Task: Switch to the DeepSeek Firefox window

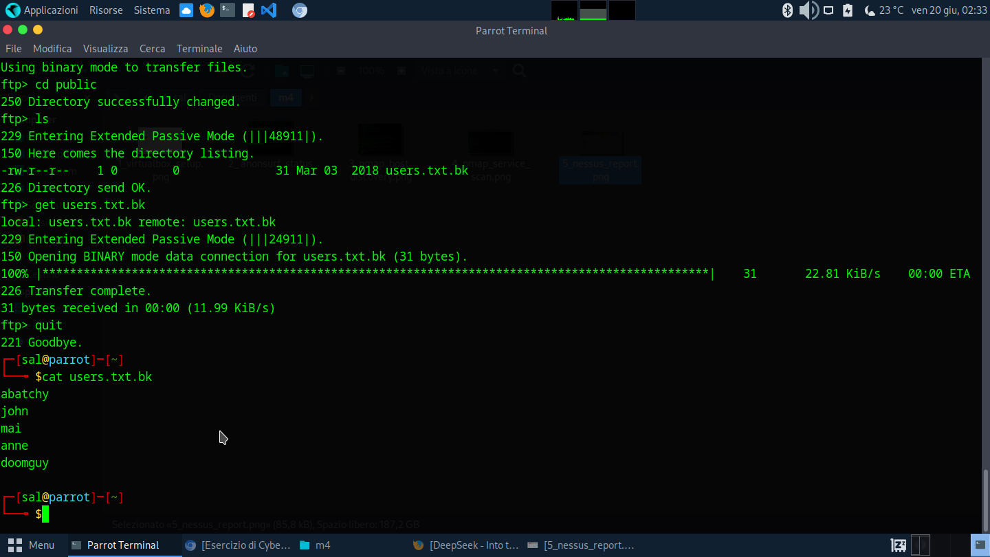Action: 466,545
